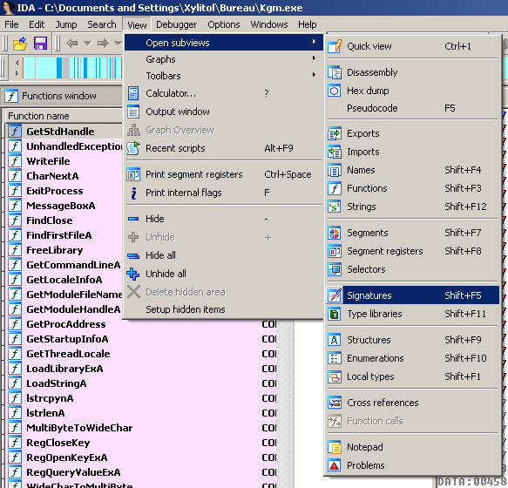Choose Hide all in View menu

coord(224,255)
